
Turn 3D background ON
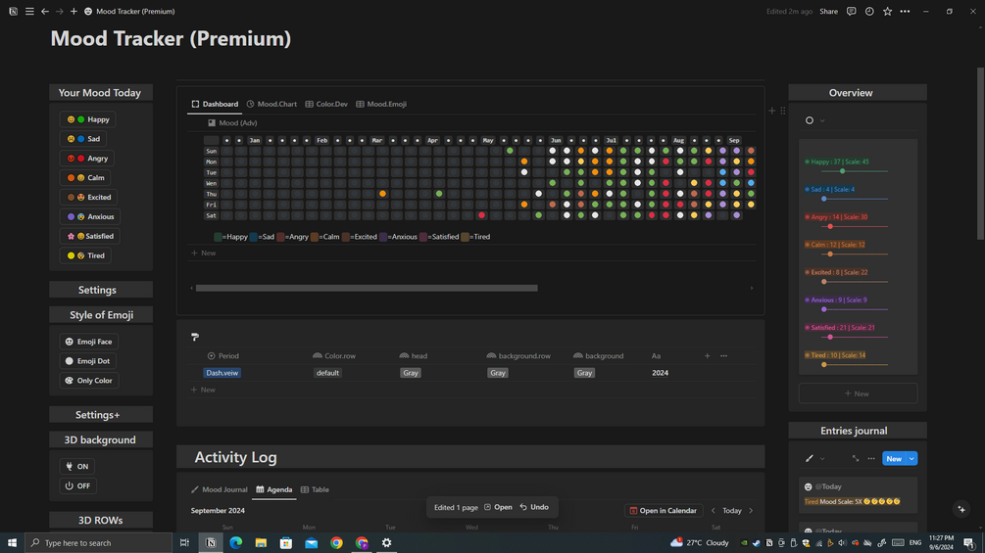(77, 467)
